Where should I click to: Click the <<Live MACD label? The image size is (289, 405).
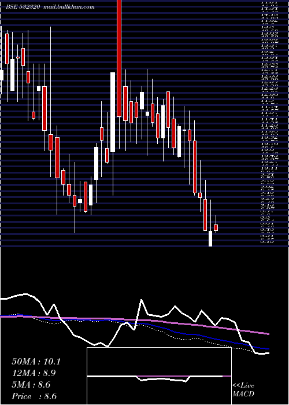coord(243,389)
